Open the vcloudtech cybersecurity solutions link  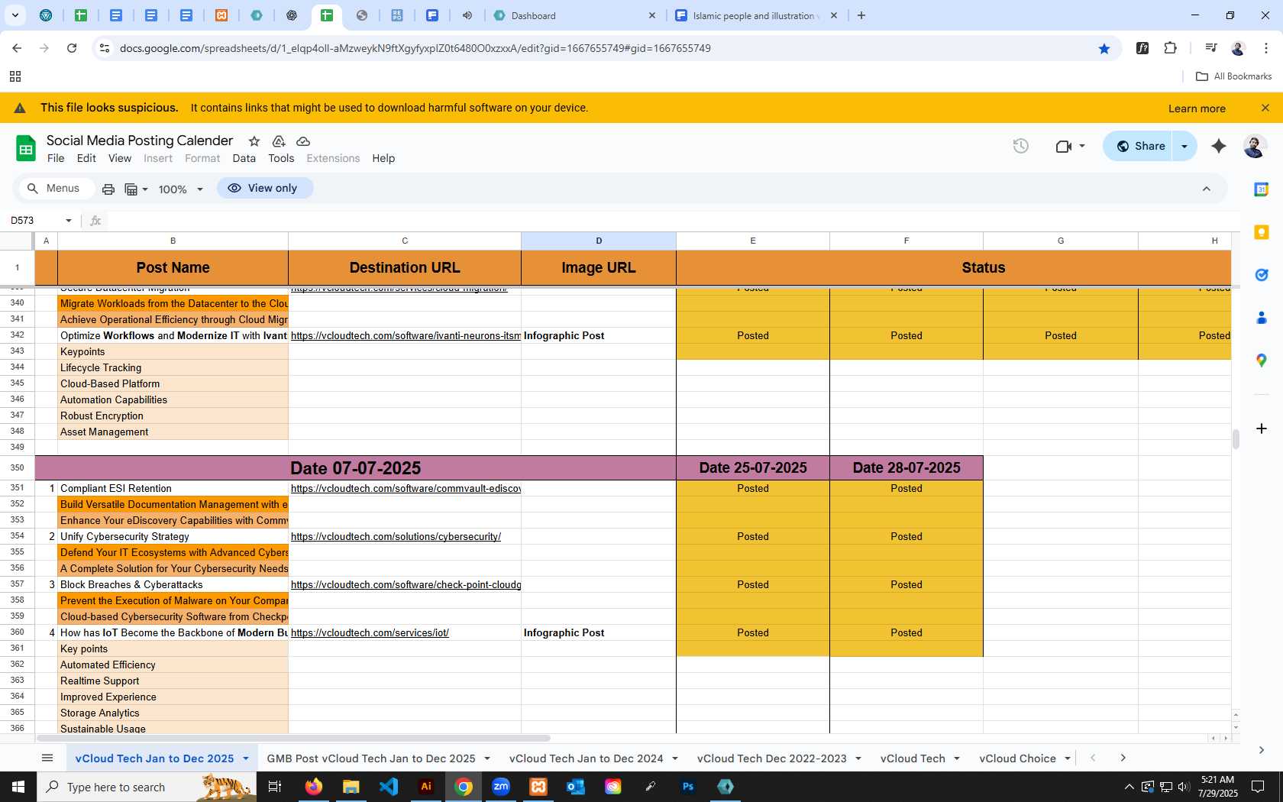[396, 537]
